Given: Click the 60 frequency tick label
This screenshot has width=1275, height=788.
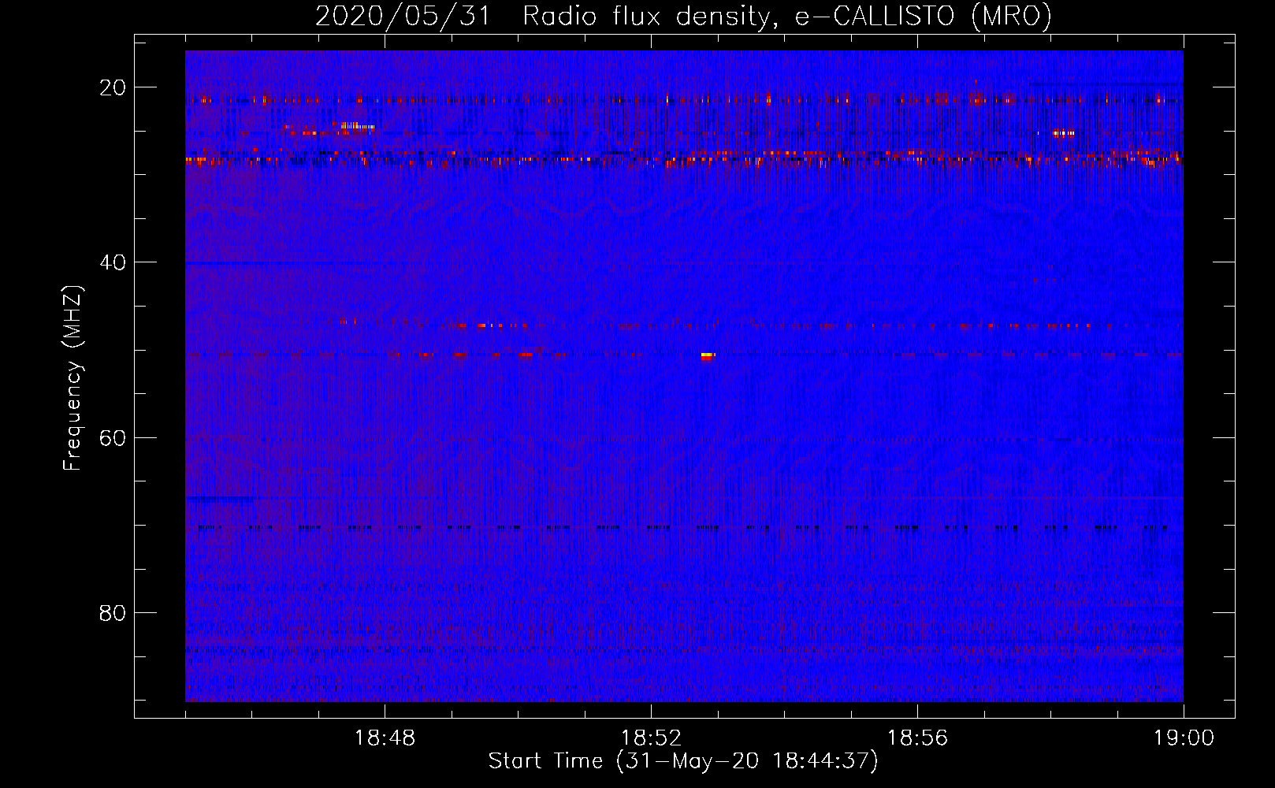Looking at the screenshot, I should [113, 437].
